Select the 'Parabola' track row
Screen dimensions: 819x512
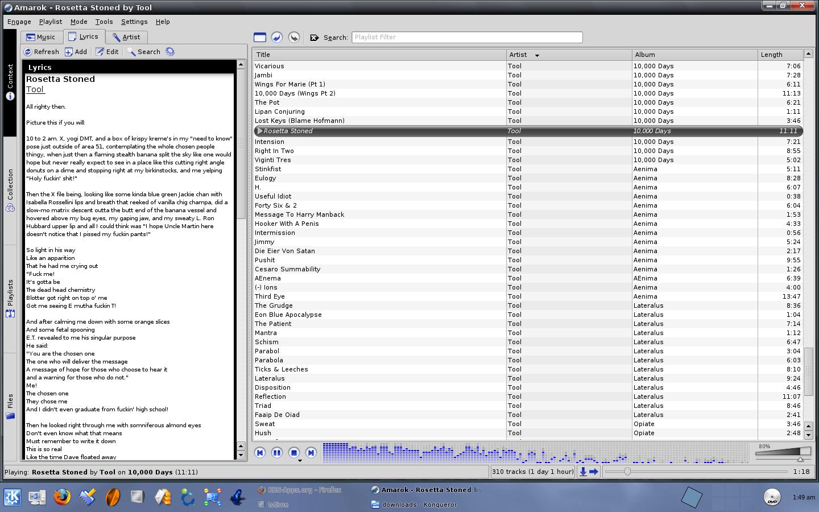[x=528, y=360]
